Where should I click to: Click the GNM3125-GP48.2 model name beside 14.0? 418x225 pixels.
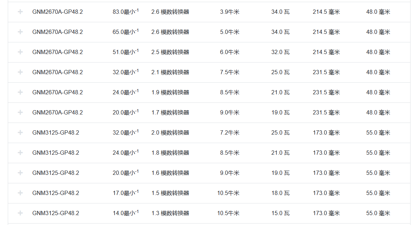point(55,213)
